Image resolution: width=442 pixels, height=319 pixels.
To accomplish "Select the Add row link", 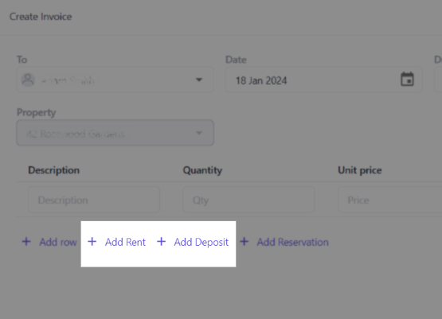I will pos(58,242).
